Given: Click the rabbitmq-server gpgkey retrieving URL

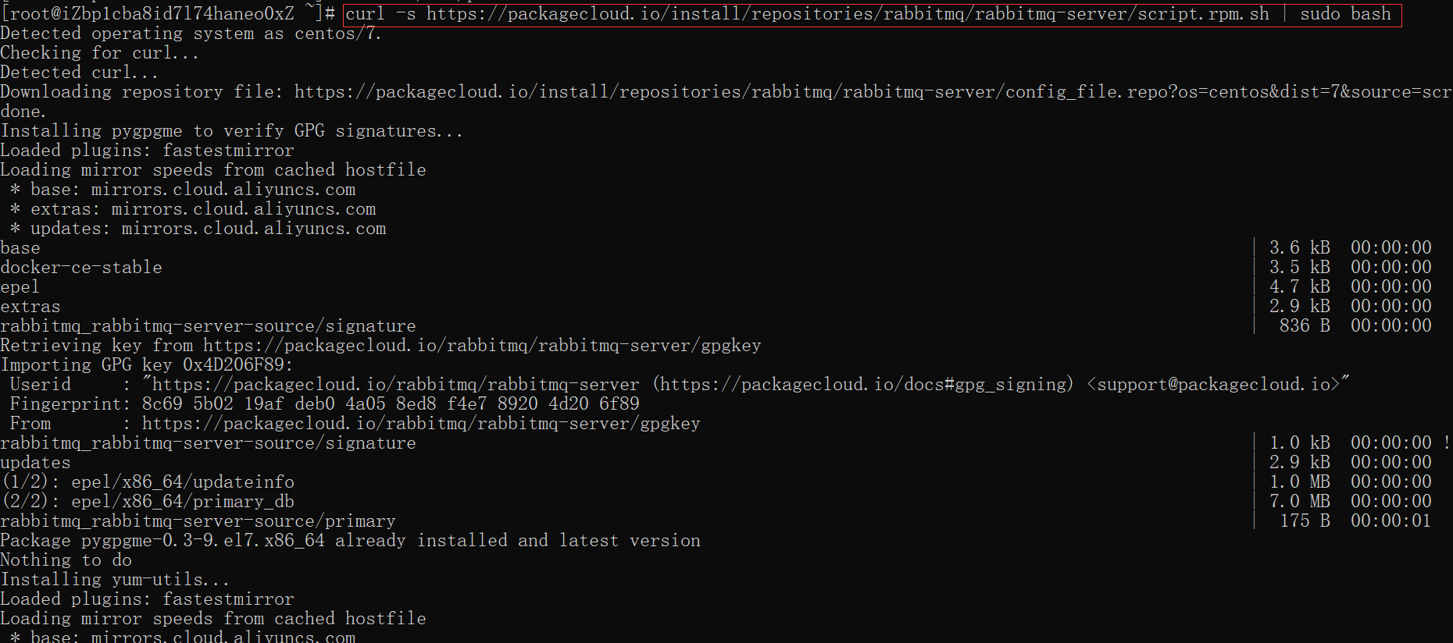Looking at the screenshot, I should (482, 346).
